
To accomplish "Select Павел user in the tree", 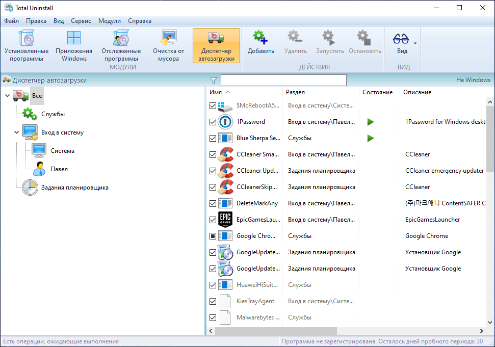I will [x=59, y=169].
